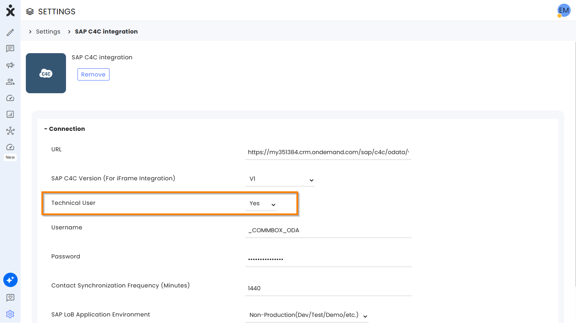Click the 'Contact Synchronization Frequency (Minutes)' label

point(121,285)
